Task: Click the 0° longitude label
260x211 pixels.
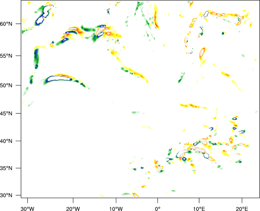Action: tap(158, 209)
